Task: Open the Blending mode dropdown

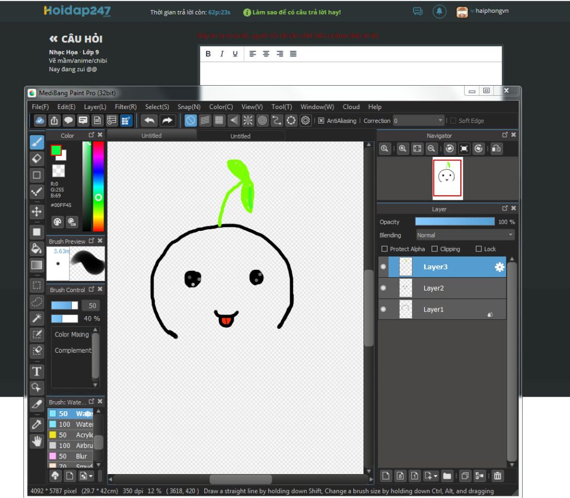Action: tap(465, 235)
